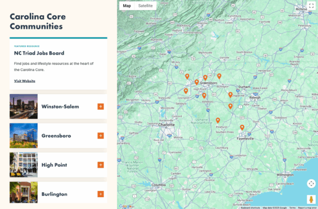
Task: Click the Greensboro building thumbnail
Action: click(24, 136)
